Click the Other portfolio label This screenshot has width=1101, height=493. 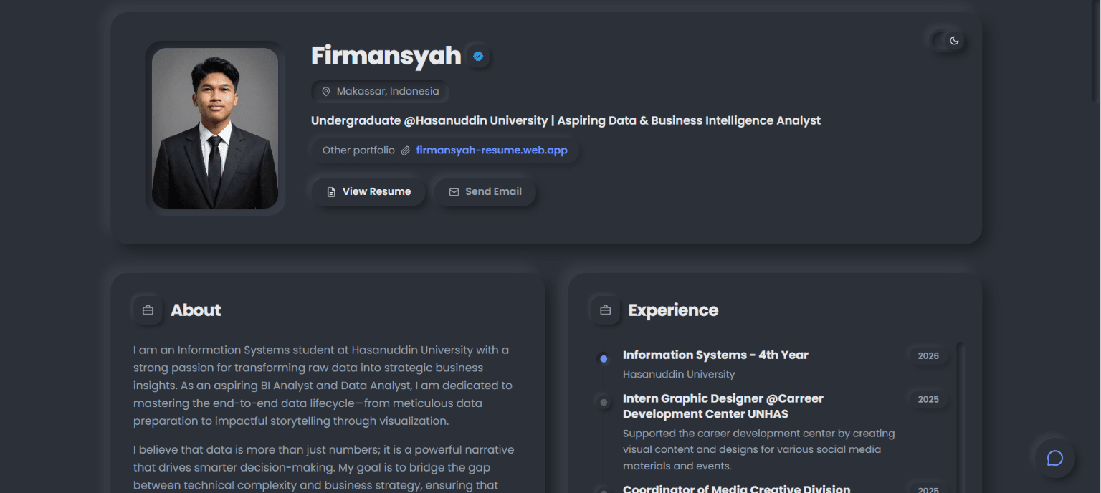[x=358, y=150]
